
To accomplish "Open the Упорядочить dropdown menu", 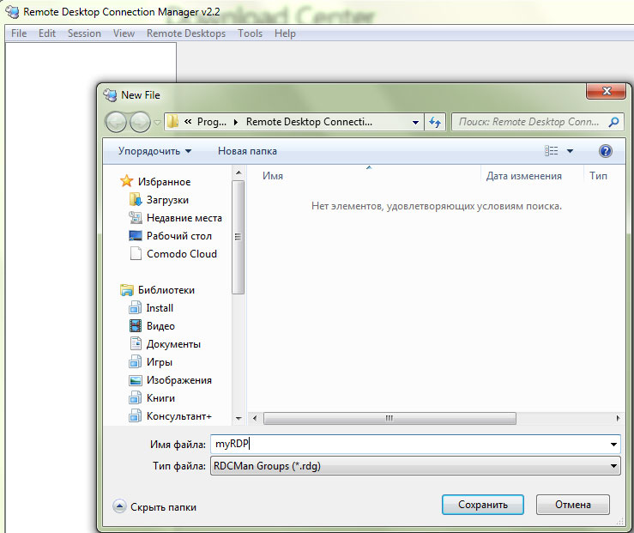I will click(154, 151).
